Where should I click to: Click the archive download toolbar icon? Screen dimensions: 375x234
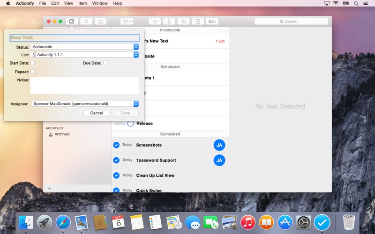click(x=100, y=22)
